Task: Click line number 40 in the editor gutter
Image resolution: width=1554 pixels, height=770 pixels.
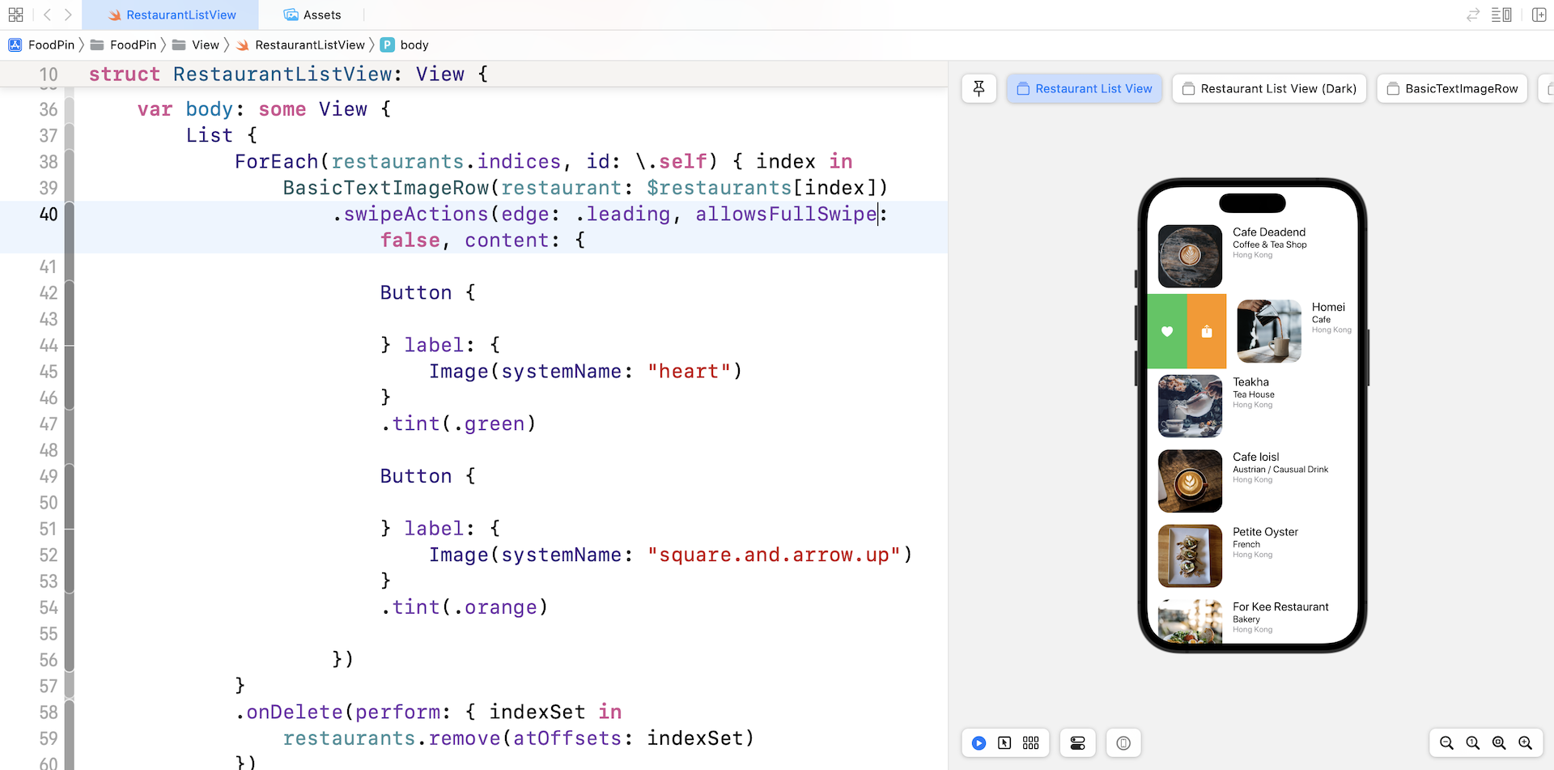Action: (x=47, y=215)
